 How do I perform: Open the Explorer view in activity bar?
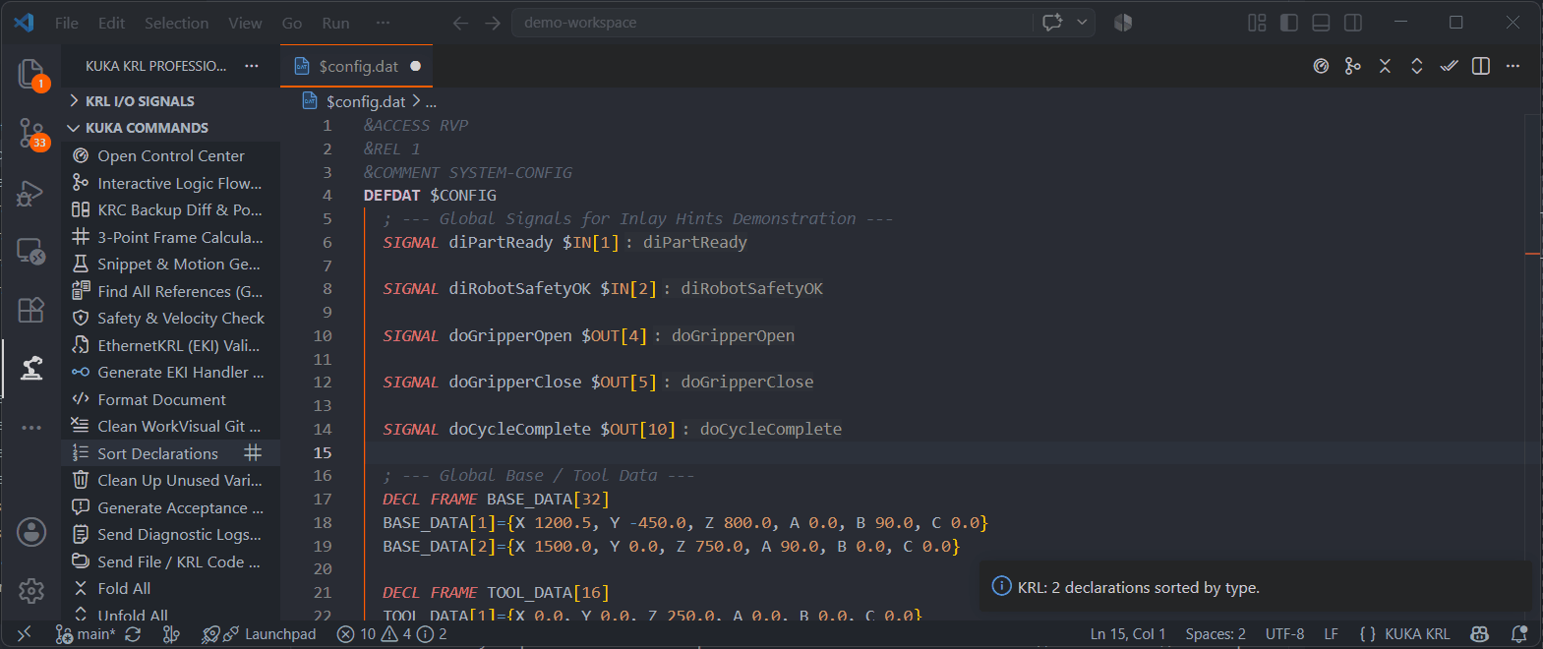pos(31,75)
